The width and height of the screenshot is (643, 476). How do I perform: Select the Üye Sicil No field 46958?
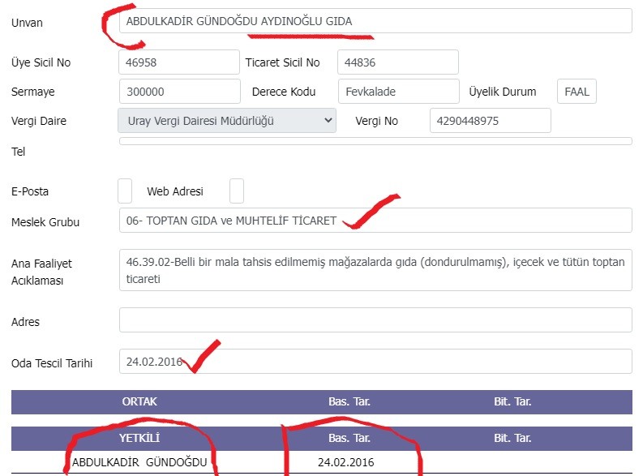pos(179,62)
